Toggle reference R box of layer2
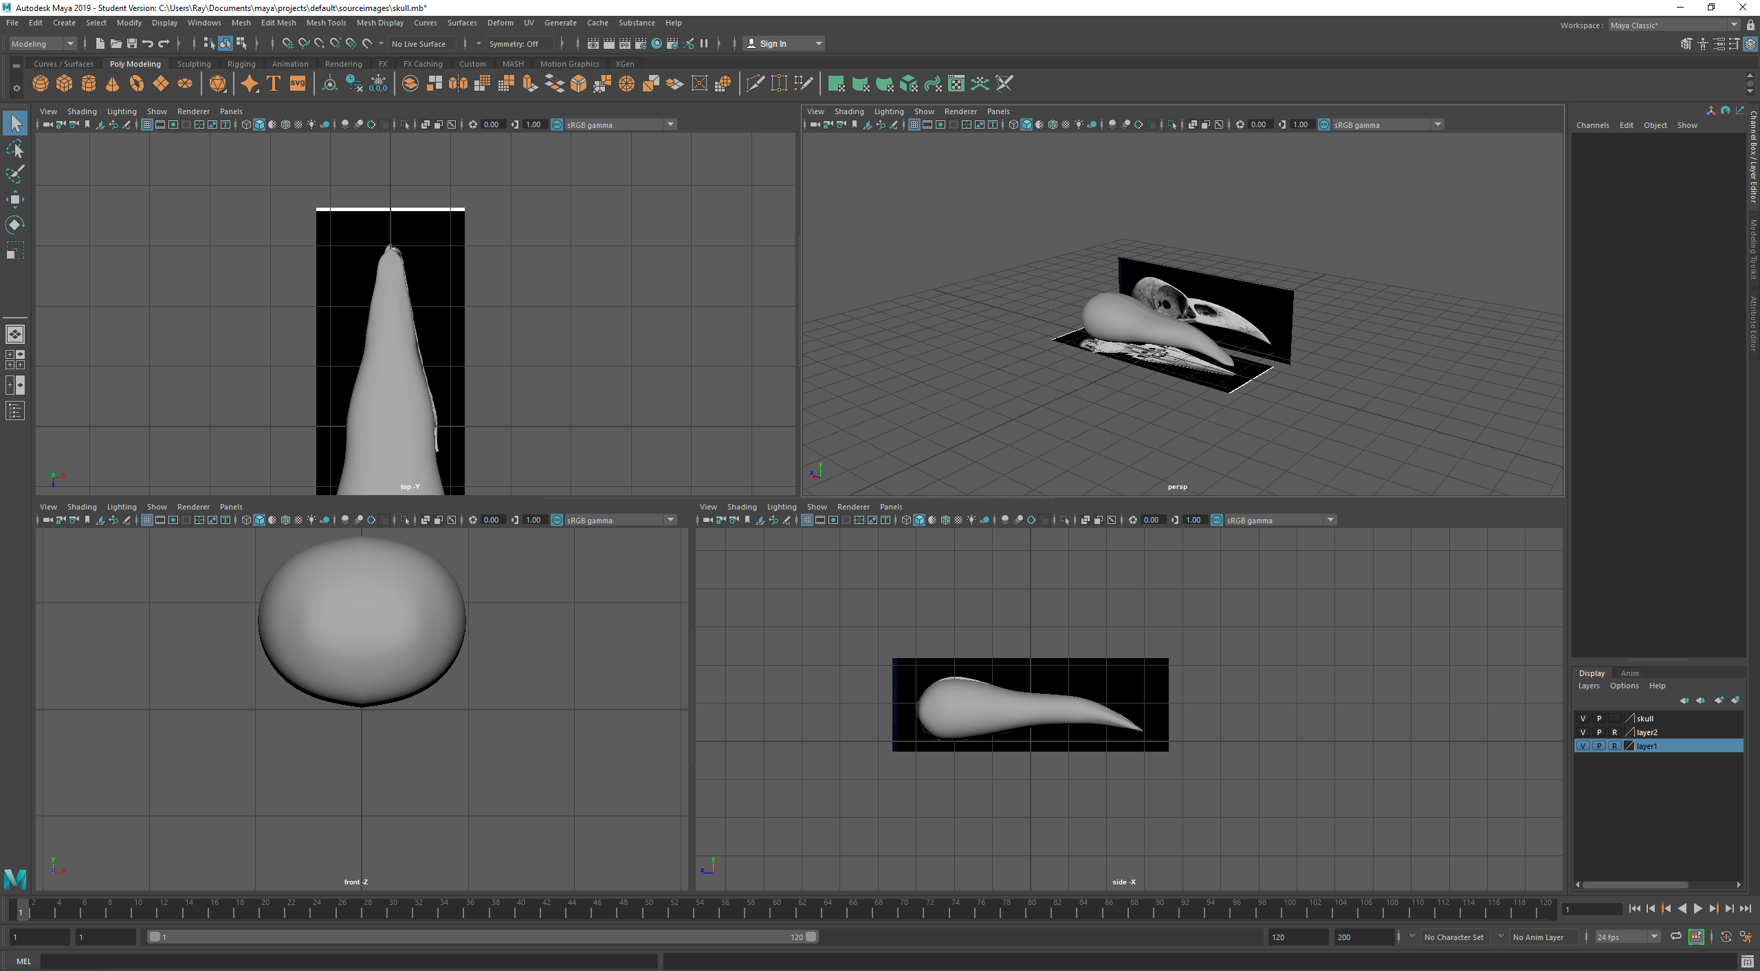This screenshot has height=971, width=1760. coord(1615,732)
